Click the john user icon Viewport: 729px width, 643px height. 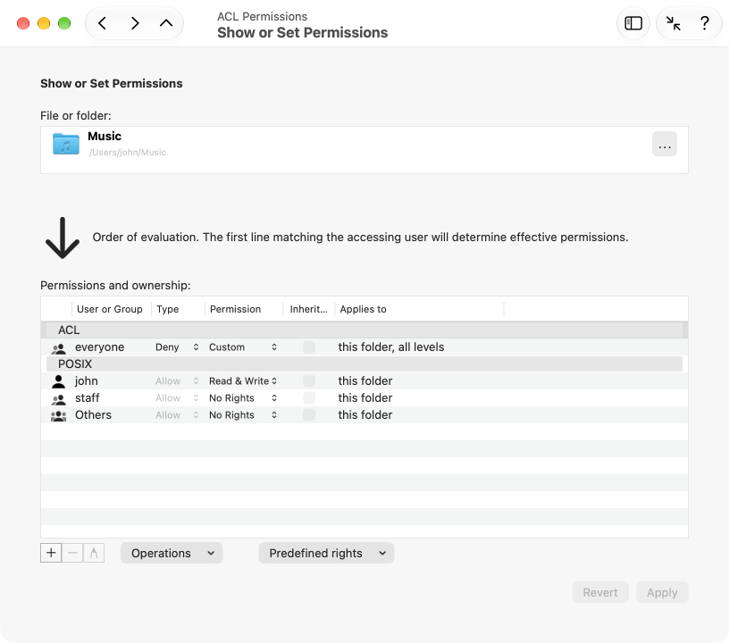[59, 381]
